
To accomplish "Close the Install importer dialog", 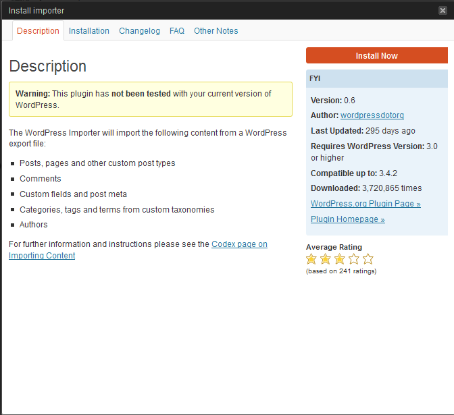I will tap(443, 10).
